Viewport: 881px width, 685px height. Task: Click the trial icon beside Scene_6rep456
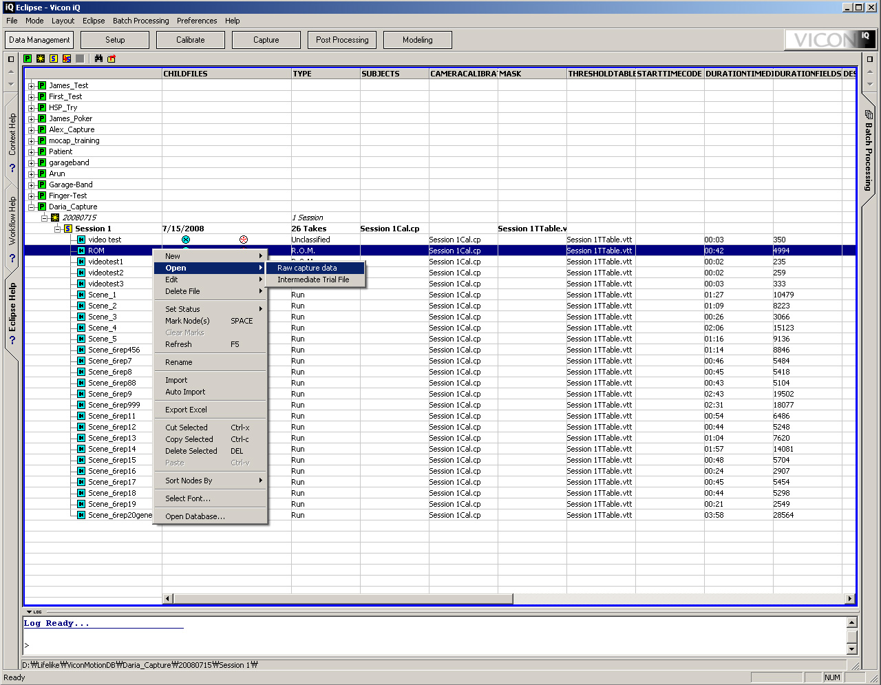pos(81,350)
